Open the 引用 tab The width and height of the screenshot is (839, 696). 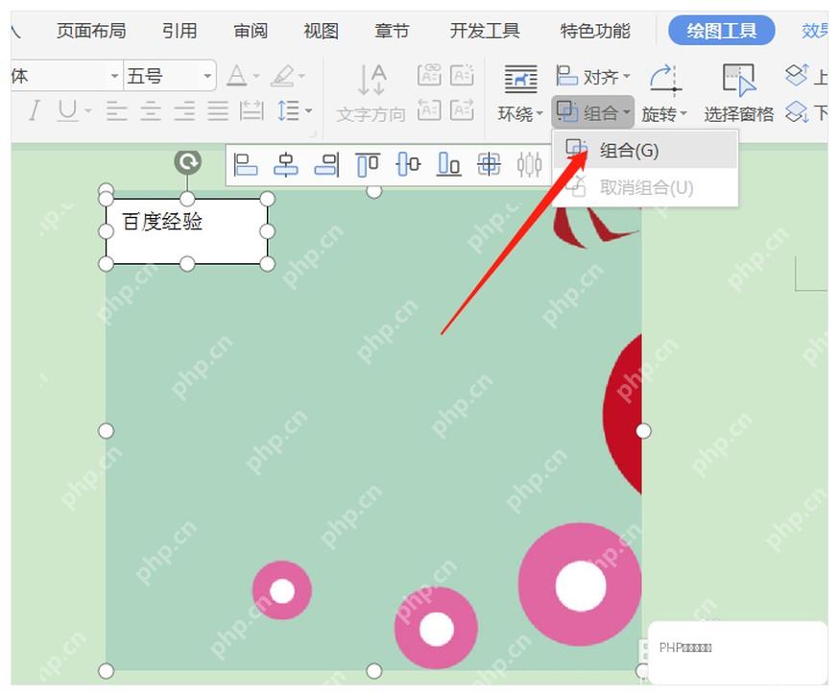(x=180, y=31)
